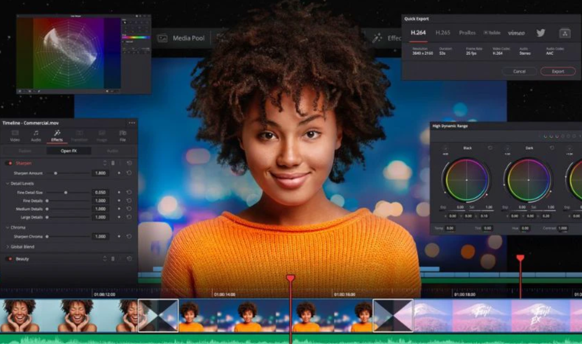
Task: Select the transition before the Fuji clip
Action: click(393, 315)
